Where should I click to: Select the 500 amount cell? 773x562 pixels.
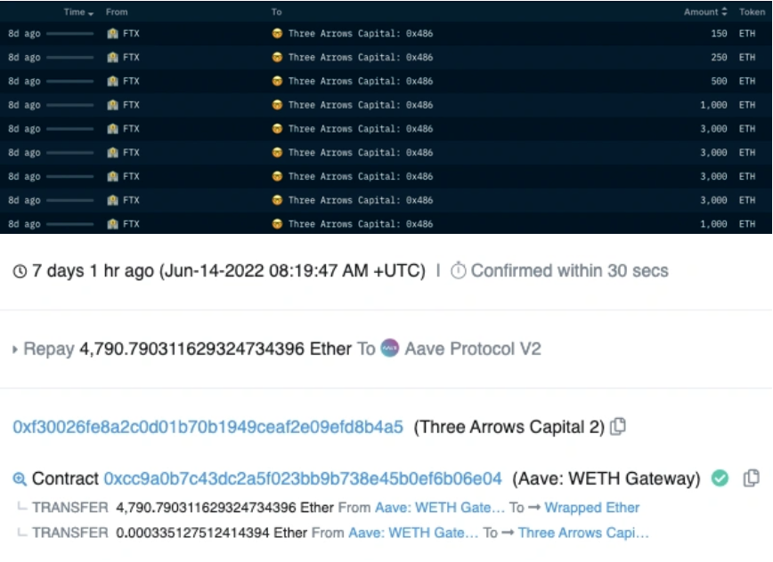coord(719,81)
